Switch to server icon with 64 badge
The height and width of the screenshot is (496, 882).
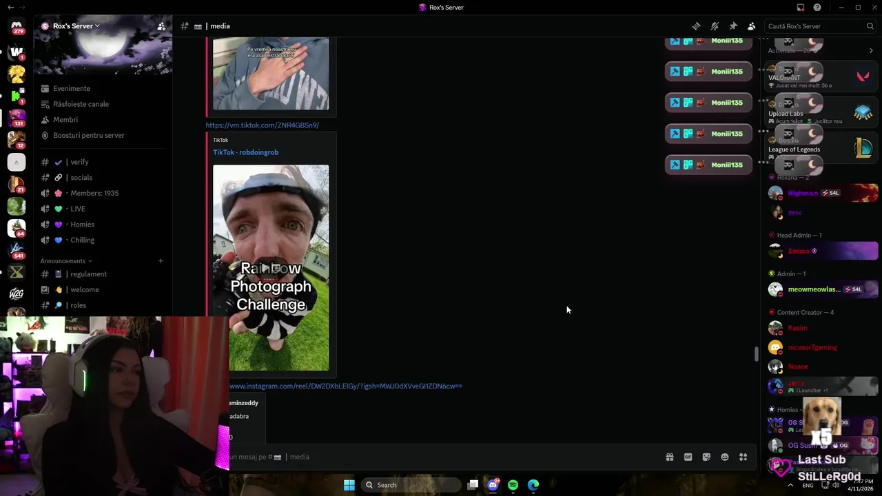click(17, 227)
